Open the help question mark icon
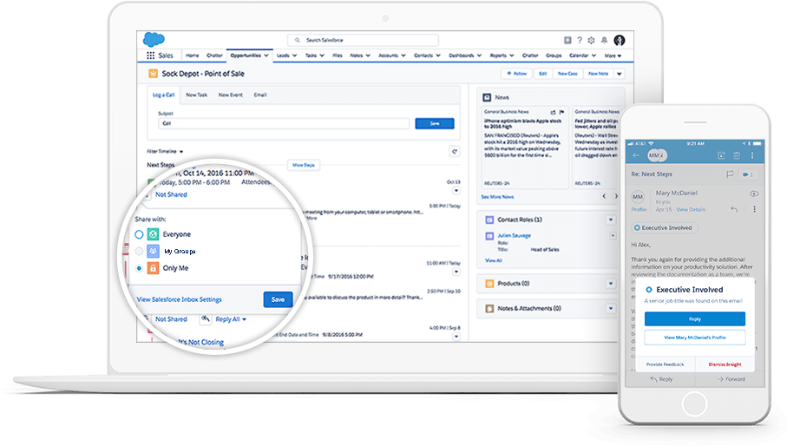This screenshot has width=787, height=446. click(580, 40)
